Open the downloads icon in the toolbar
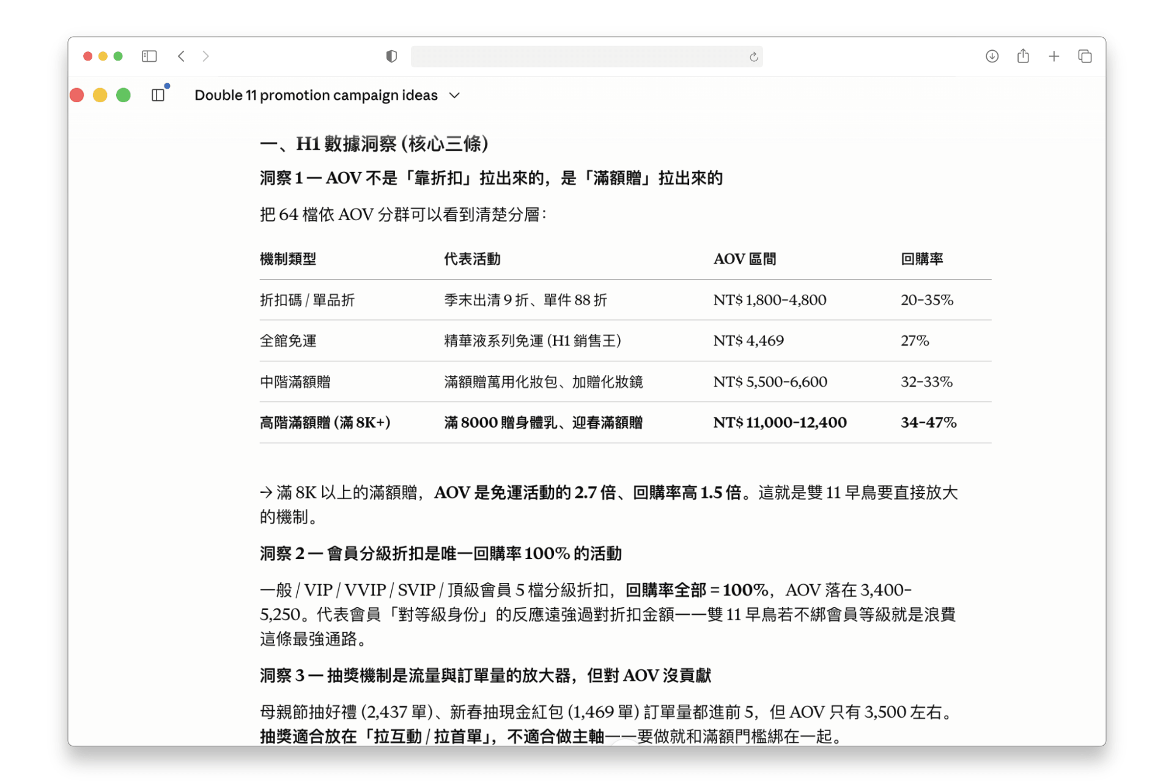The height and width of the screenshot is (783, 1174). click(992, 56)
